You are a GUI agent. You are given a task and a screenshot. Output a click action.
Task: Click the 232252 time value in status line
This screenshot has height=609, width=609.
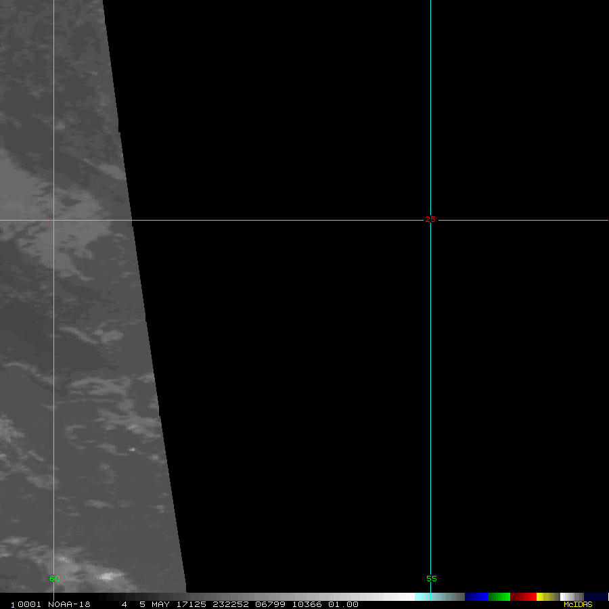pyautogui.click(x=231, y=604)
